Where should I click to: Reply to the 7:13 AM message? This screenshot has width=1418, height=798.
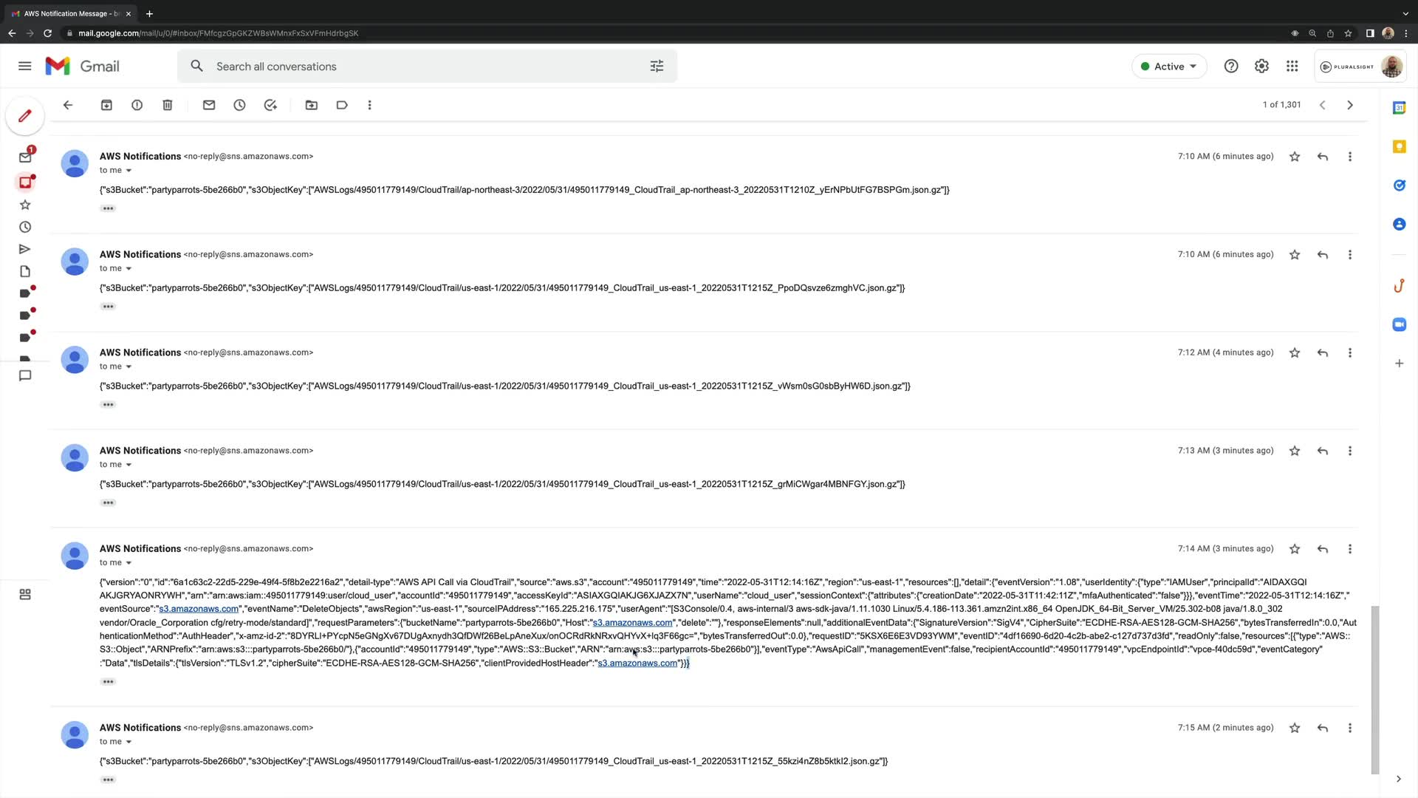pyautogui.click(x=1323, y=451)
